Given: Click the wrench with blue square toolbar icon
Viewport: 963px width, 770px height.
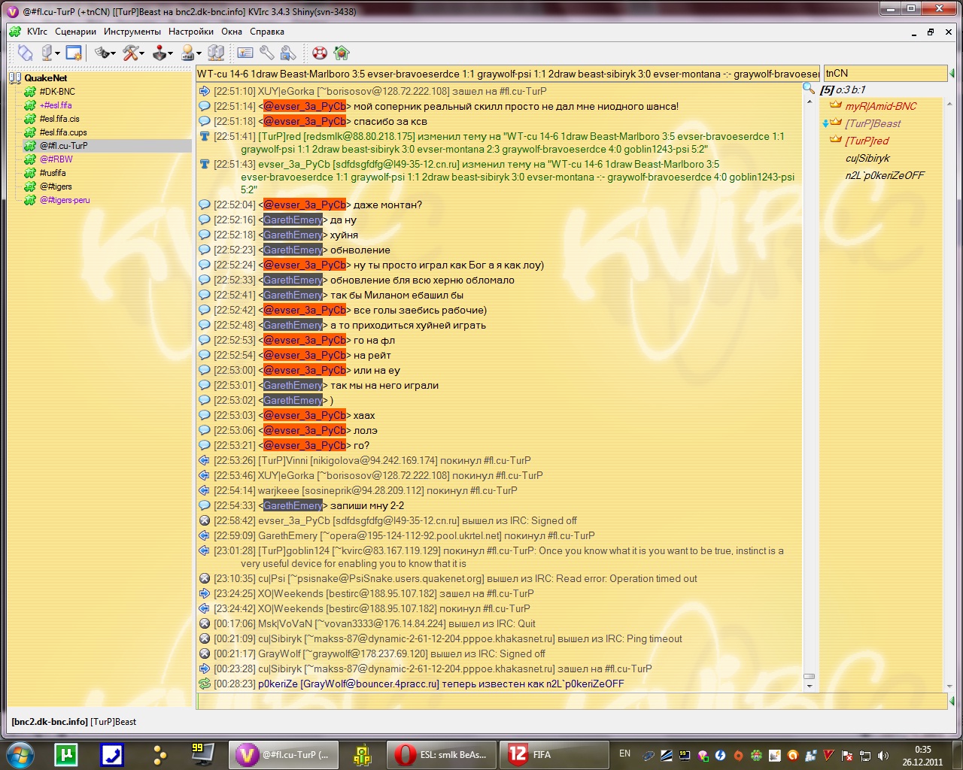Looking at the screenshot, I should (287, 53).
